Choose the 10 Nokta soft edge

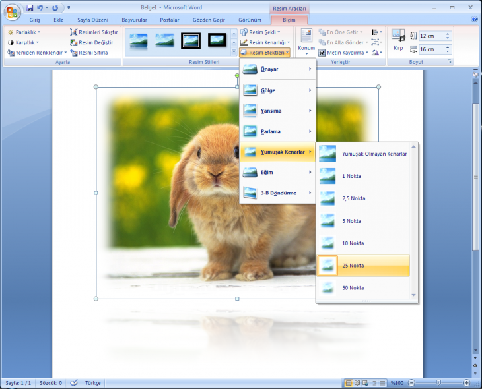363,243
